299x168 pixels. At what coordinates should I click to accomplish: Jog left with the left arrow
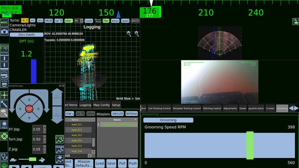point(20,109)
